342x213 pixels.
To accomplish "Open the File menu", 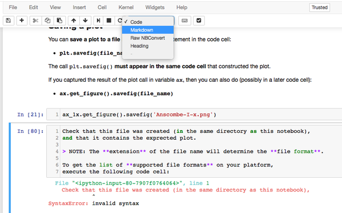I will (13, 7).
